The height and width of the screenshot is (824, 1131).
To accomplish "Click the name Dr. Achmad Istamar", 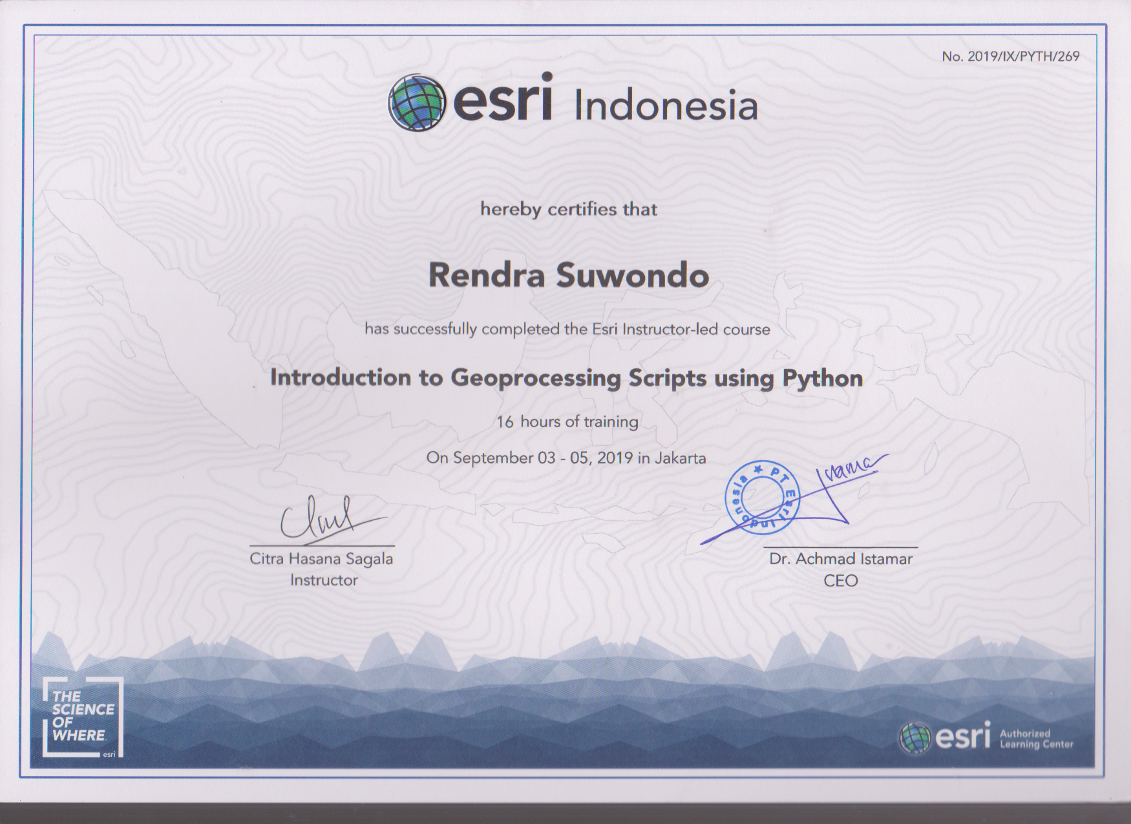I will click(x=840, y=559).
